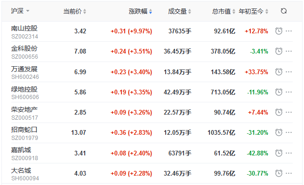The image size is (304, 185).
Task: Click volume value 42.49万手
Action: click(x=177, y=92)
